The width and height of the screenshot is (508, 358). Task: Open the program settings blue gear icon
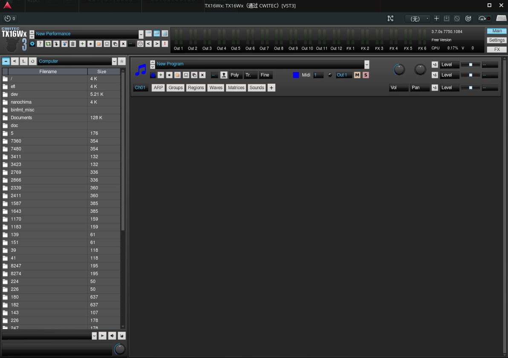[153, 75]
